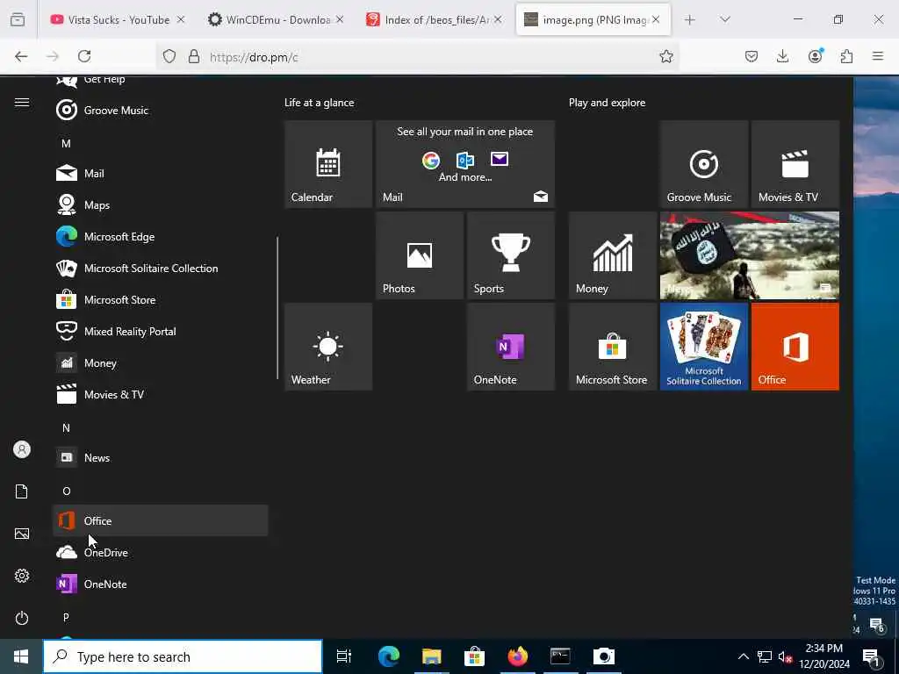Open the Power options button
899x674 pixels.
22,618
